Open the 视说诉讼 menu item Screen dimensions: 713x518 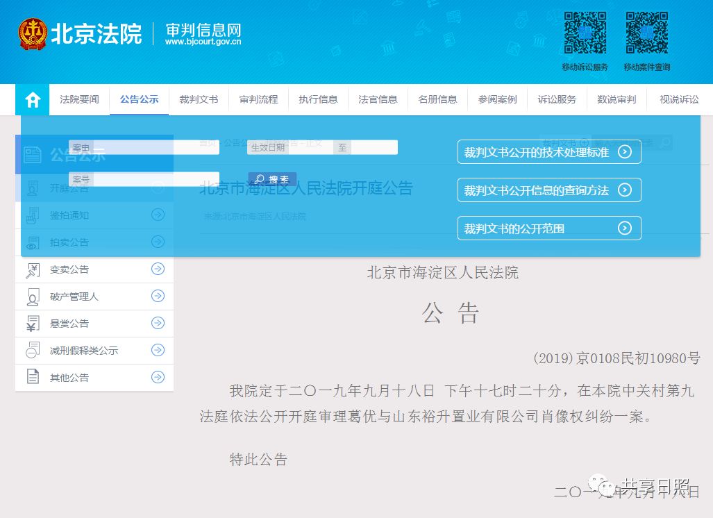679,99
